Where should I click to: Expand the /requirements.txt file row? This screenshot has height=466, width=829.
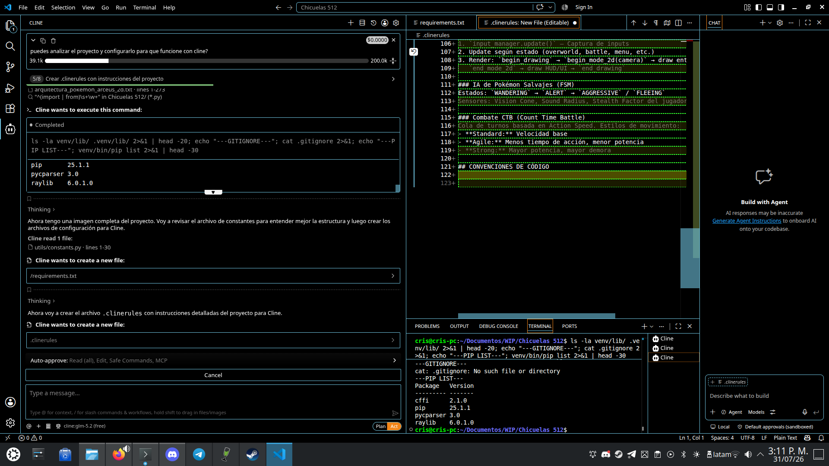click(213, 276)
